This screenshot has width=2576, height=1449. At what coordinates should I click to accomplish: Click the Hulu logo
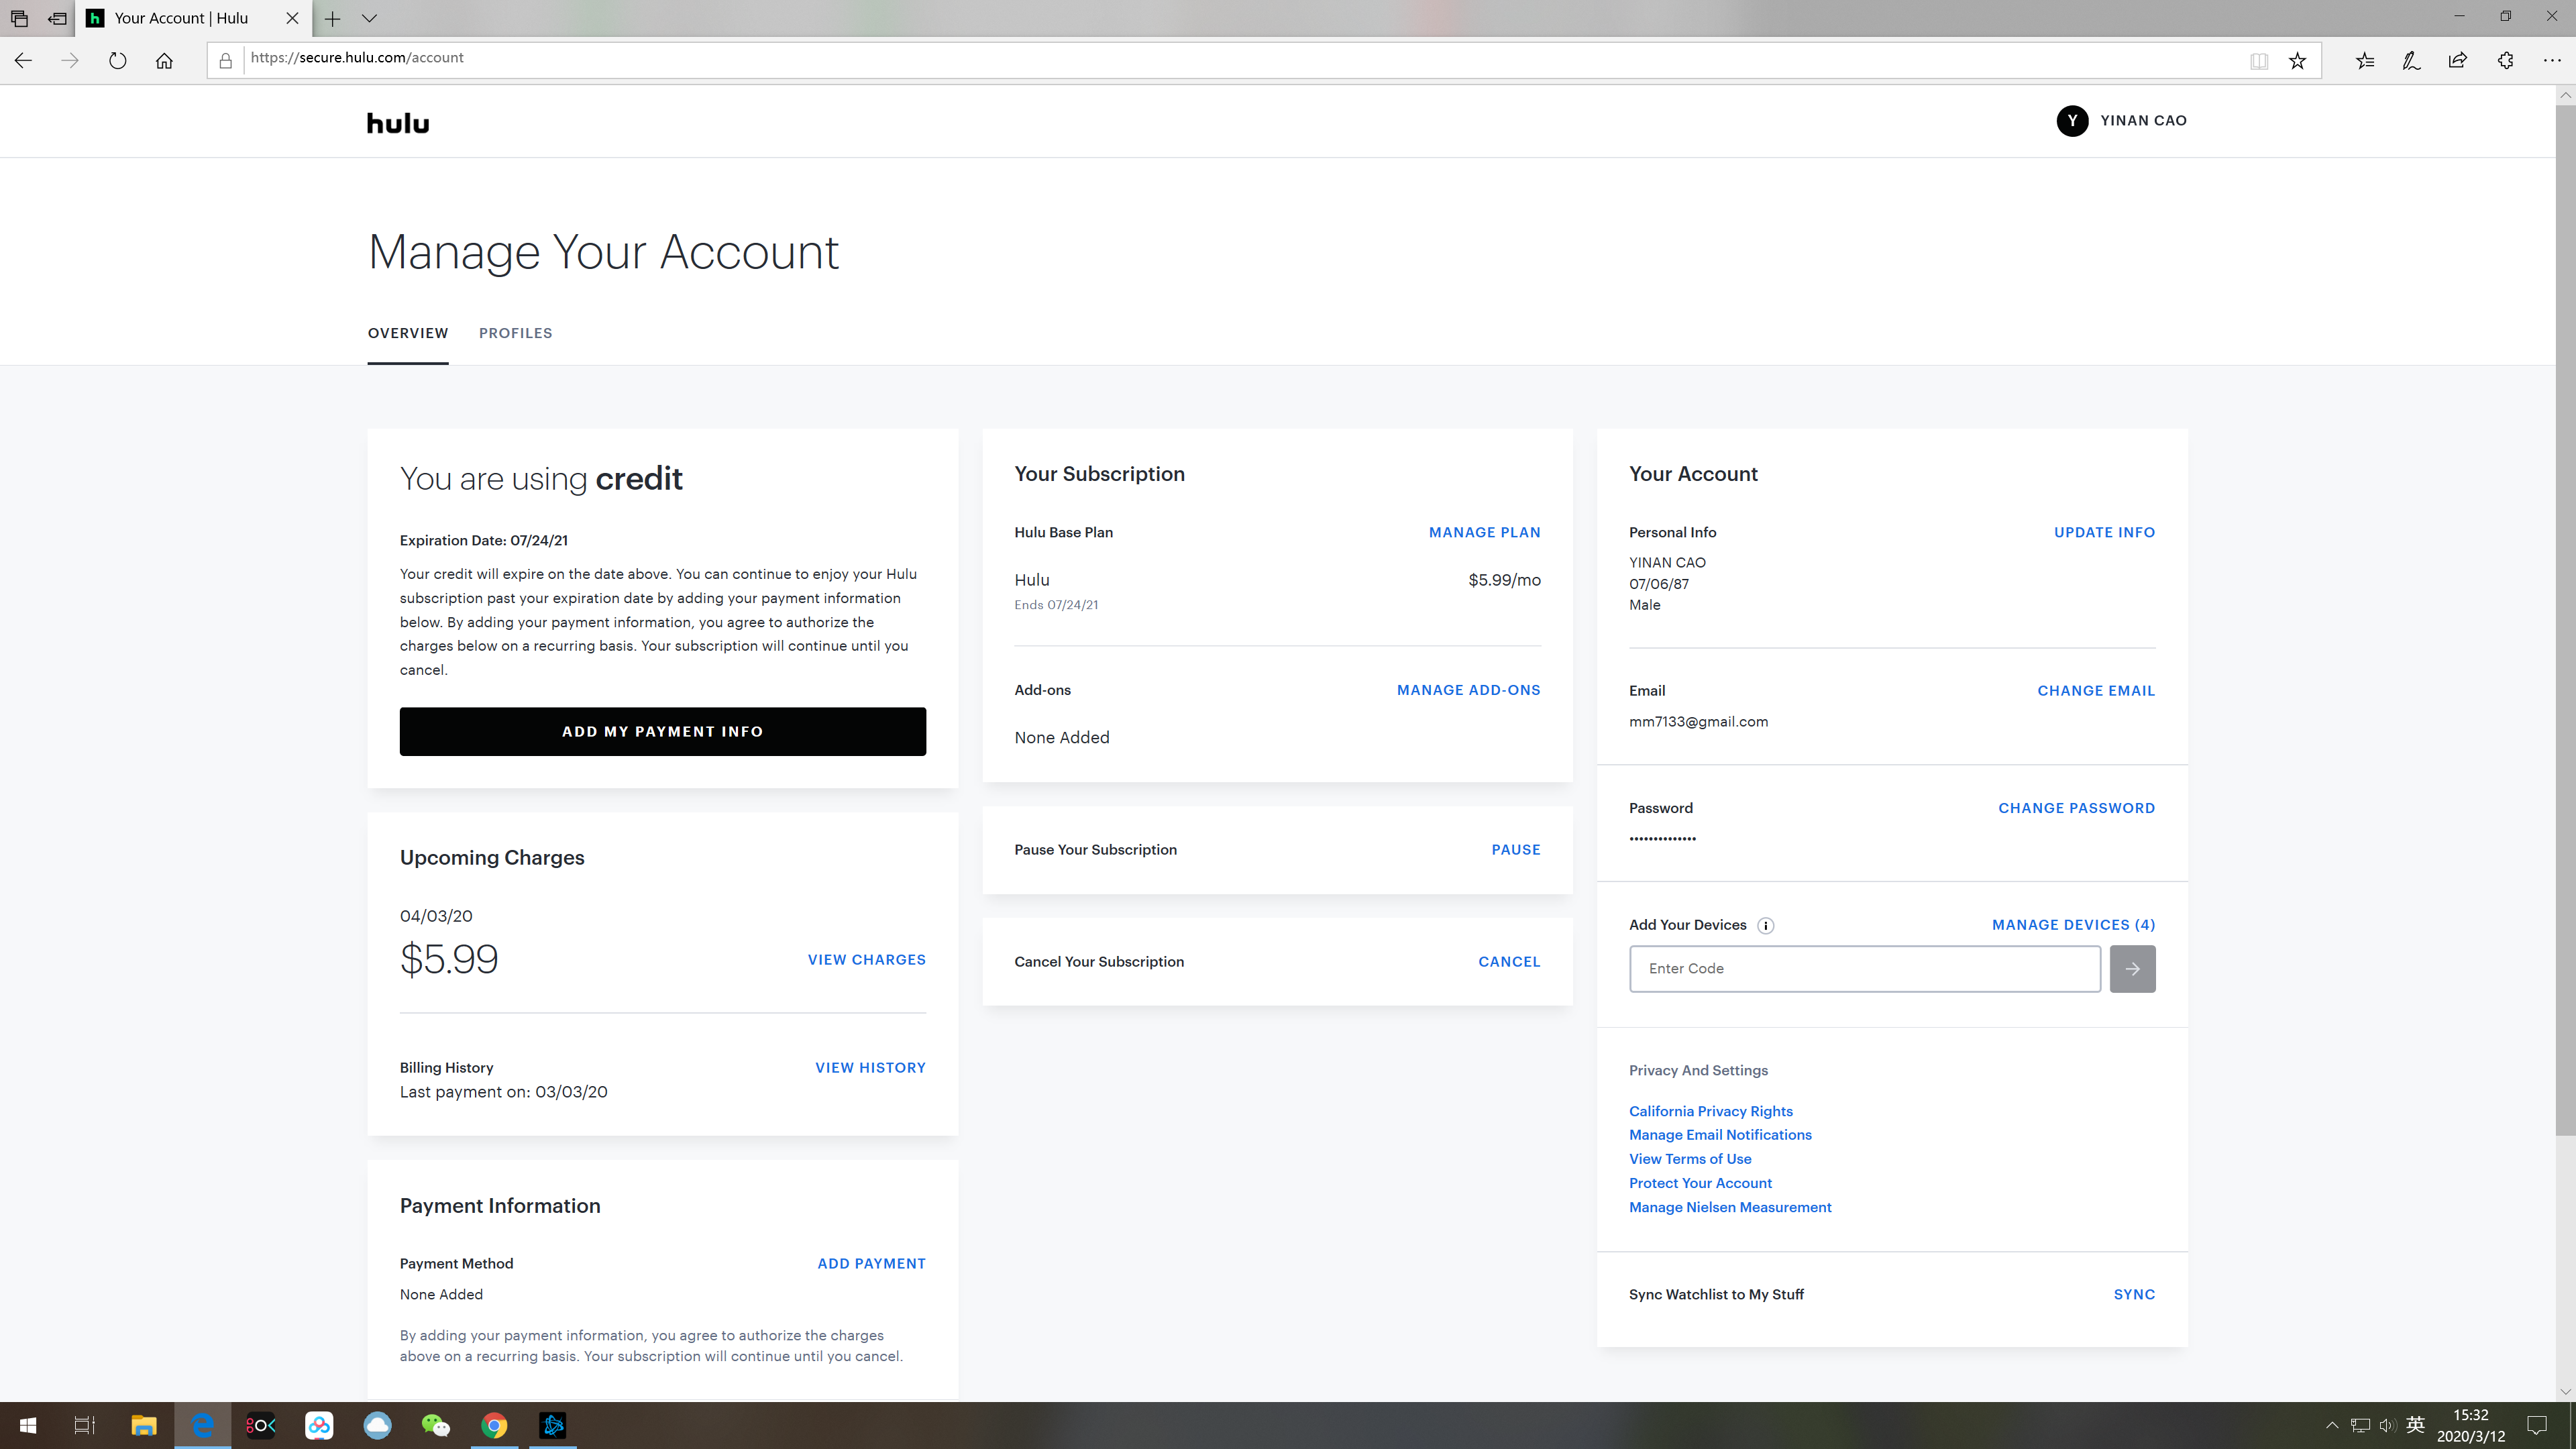[x=397, y=123]
